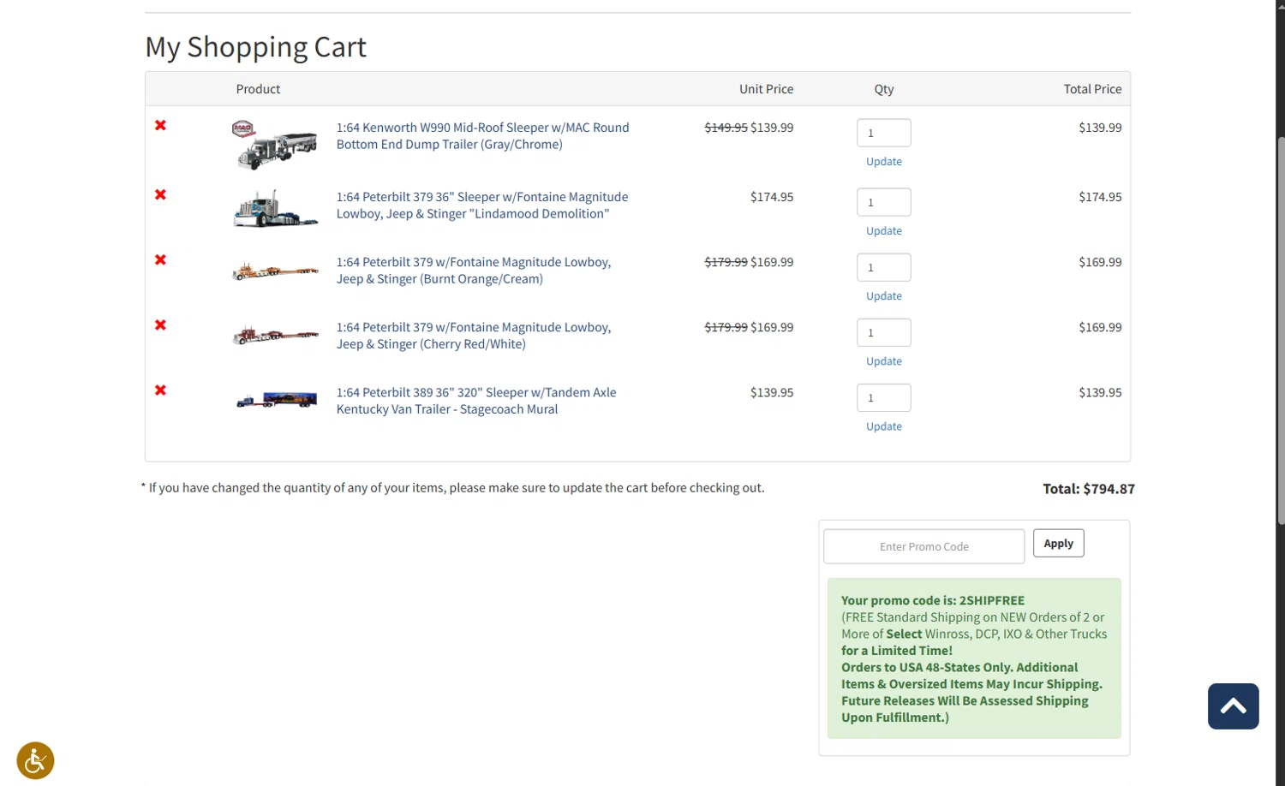
Task: Focus the quantity field for Cherry Red/White lowboy
Action: [884, 332]
